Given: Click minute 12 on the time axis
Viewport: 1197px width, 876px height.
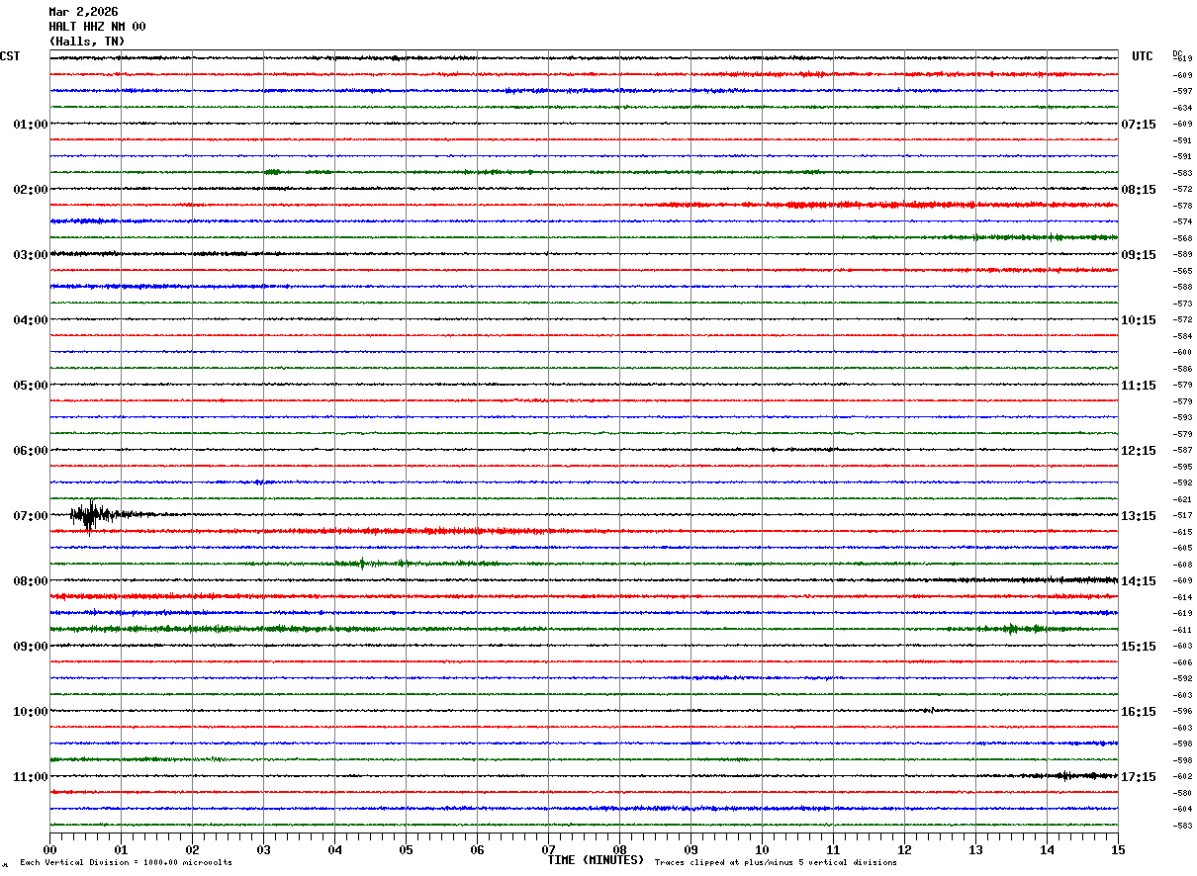Looking at the screenshot, I should [x=904, y=849].
